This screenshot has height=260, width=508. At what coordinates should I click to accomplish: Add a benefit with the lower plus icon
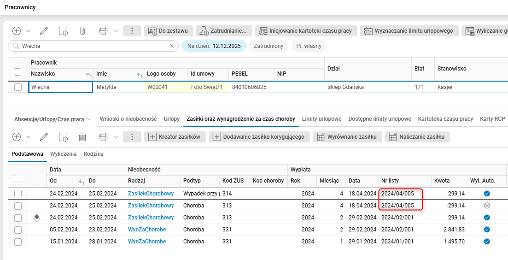17,137
